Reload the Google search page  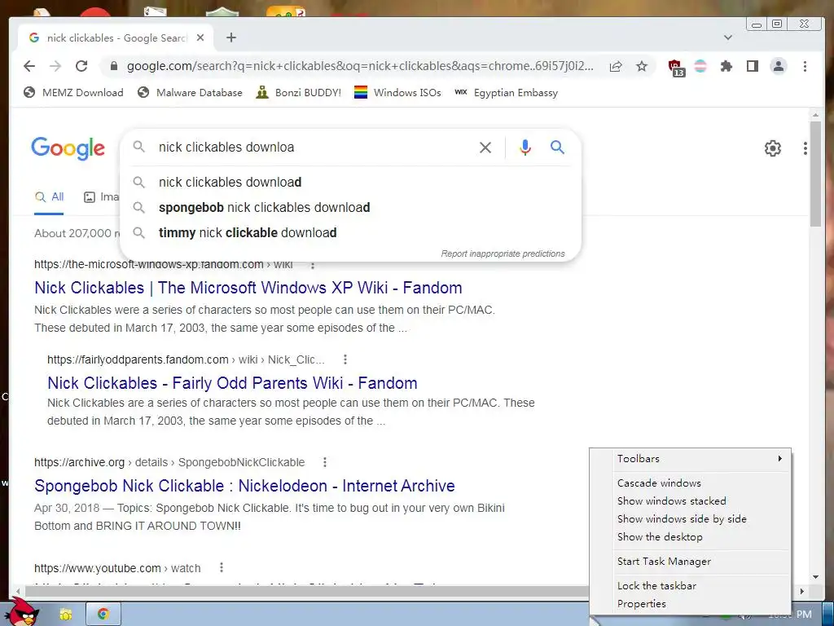click(81, 66)
